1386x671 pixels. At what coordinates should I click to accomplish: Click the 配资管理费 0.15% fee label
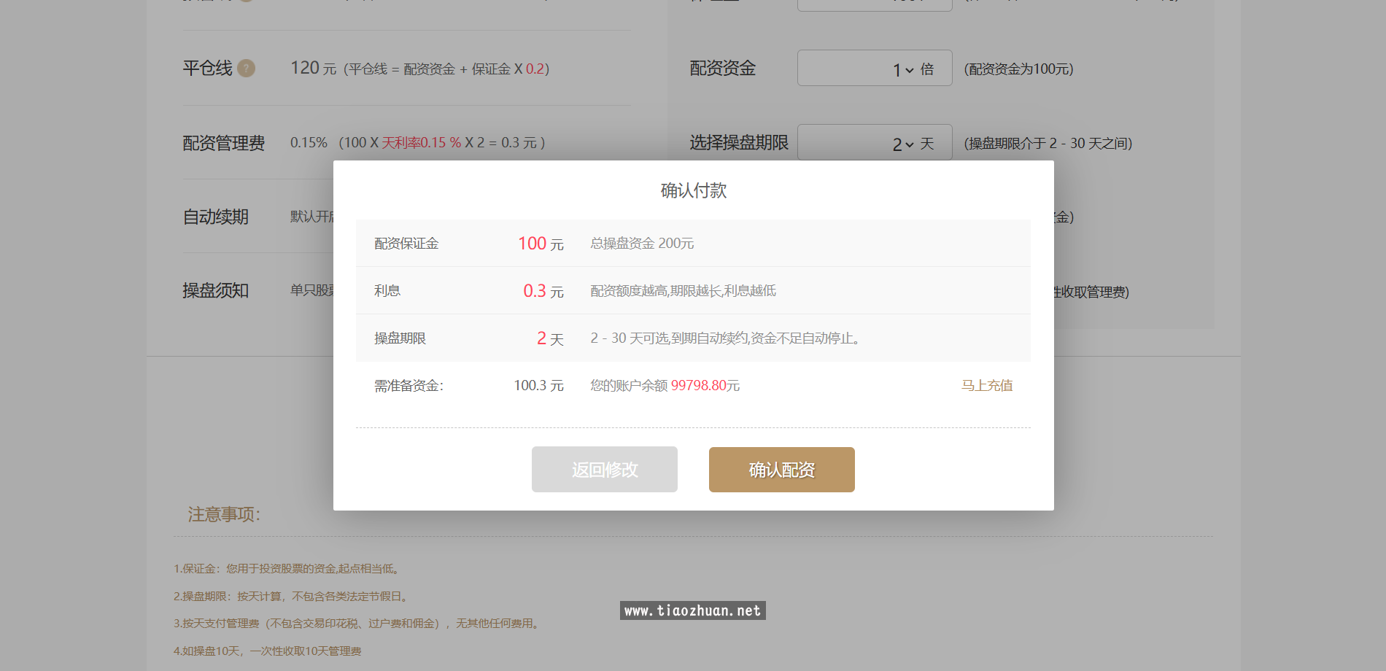point(224,143)
